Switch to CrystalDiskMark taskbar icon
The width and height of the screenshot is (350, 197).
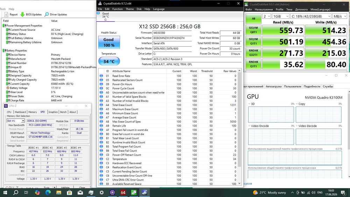click(134, 192)
